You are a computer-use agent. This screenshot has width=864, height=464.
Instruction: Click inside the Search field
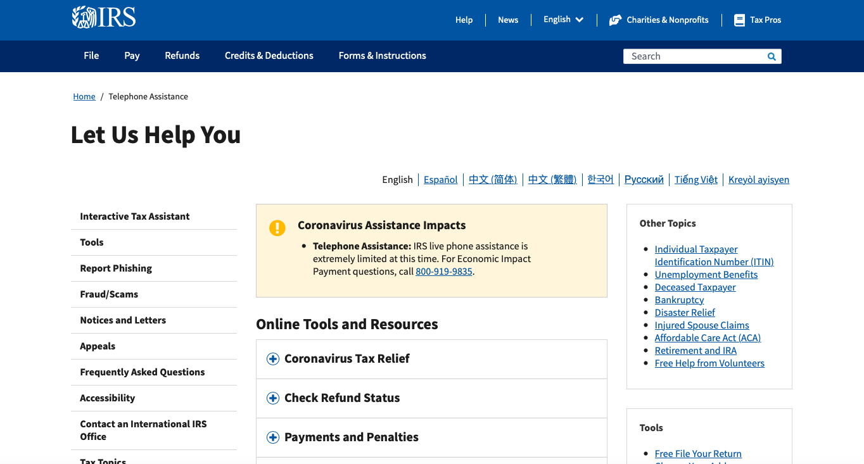tap(695, 56)
